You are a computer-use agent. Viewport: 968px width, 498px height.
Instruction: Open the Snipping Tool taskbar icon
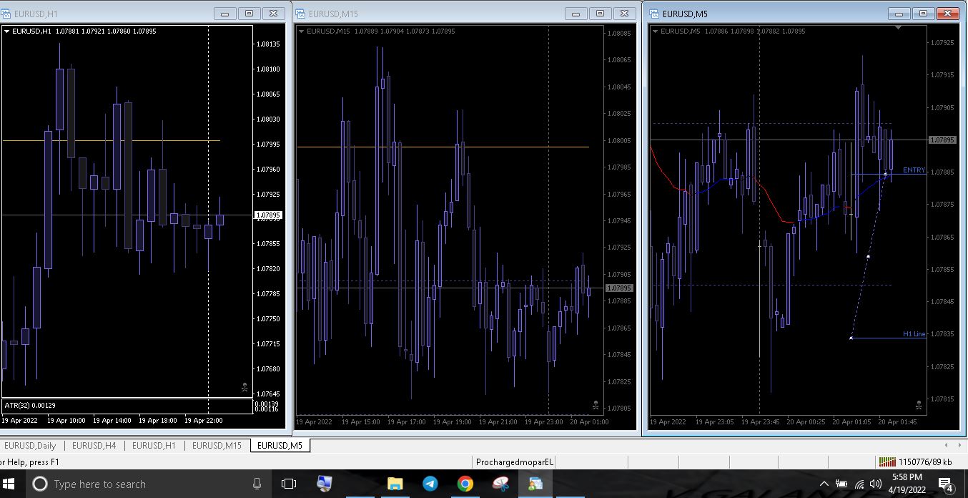click(500, 484)
